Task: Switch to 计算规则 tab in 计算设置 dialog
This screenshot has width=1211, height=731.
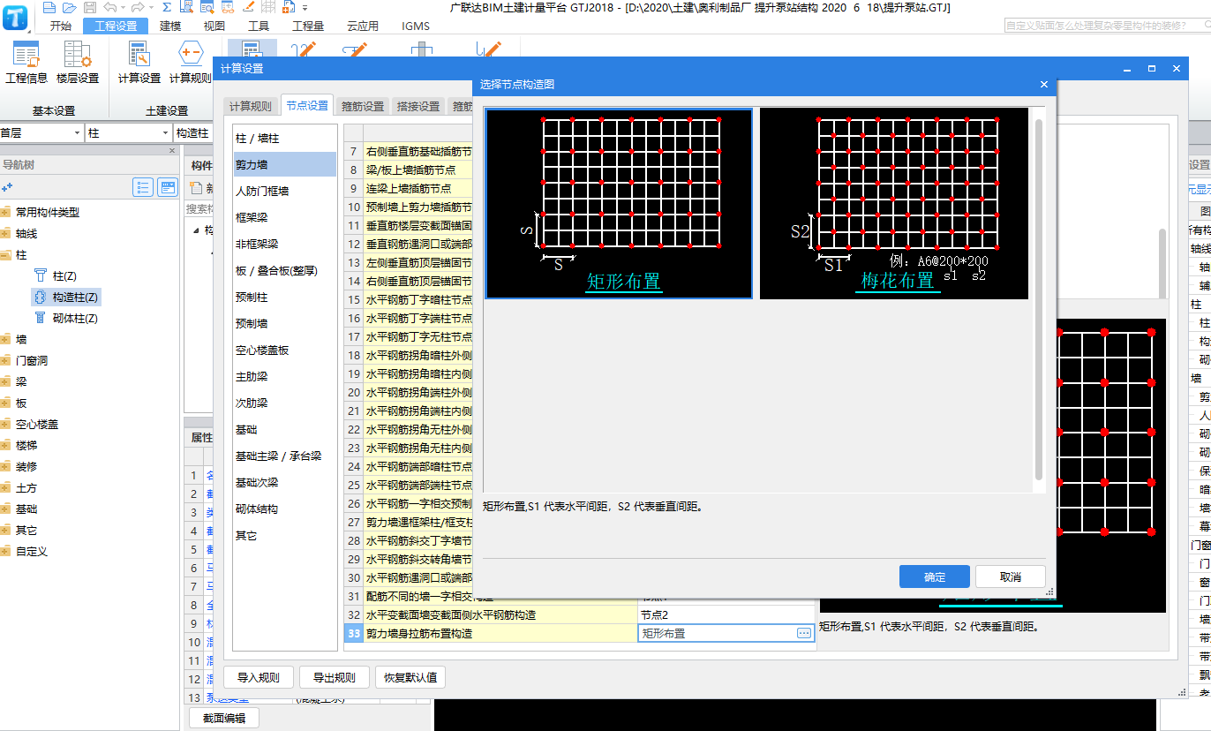Action: coord(251,106)
